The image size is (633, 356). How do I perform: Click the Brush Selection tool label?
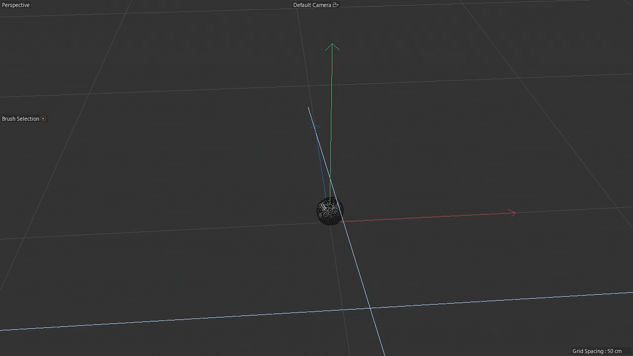tap(20, 119)
